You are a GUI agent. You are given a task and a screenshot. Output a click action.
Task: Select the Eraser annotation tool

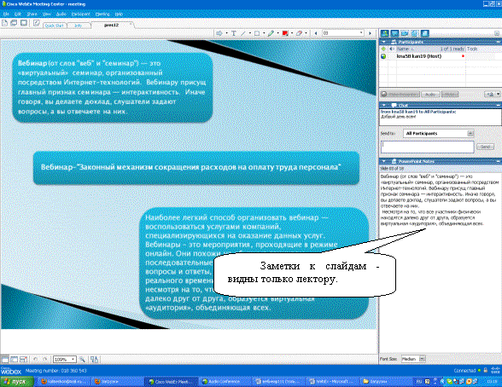click(x=299, y=33)
